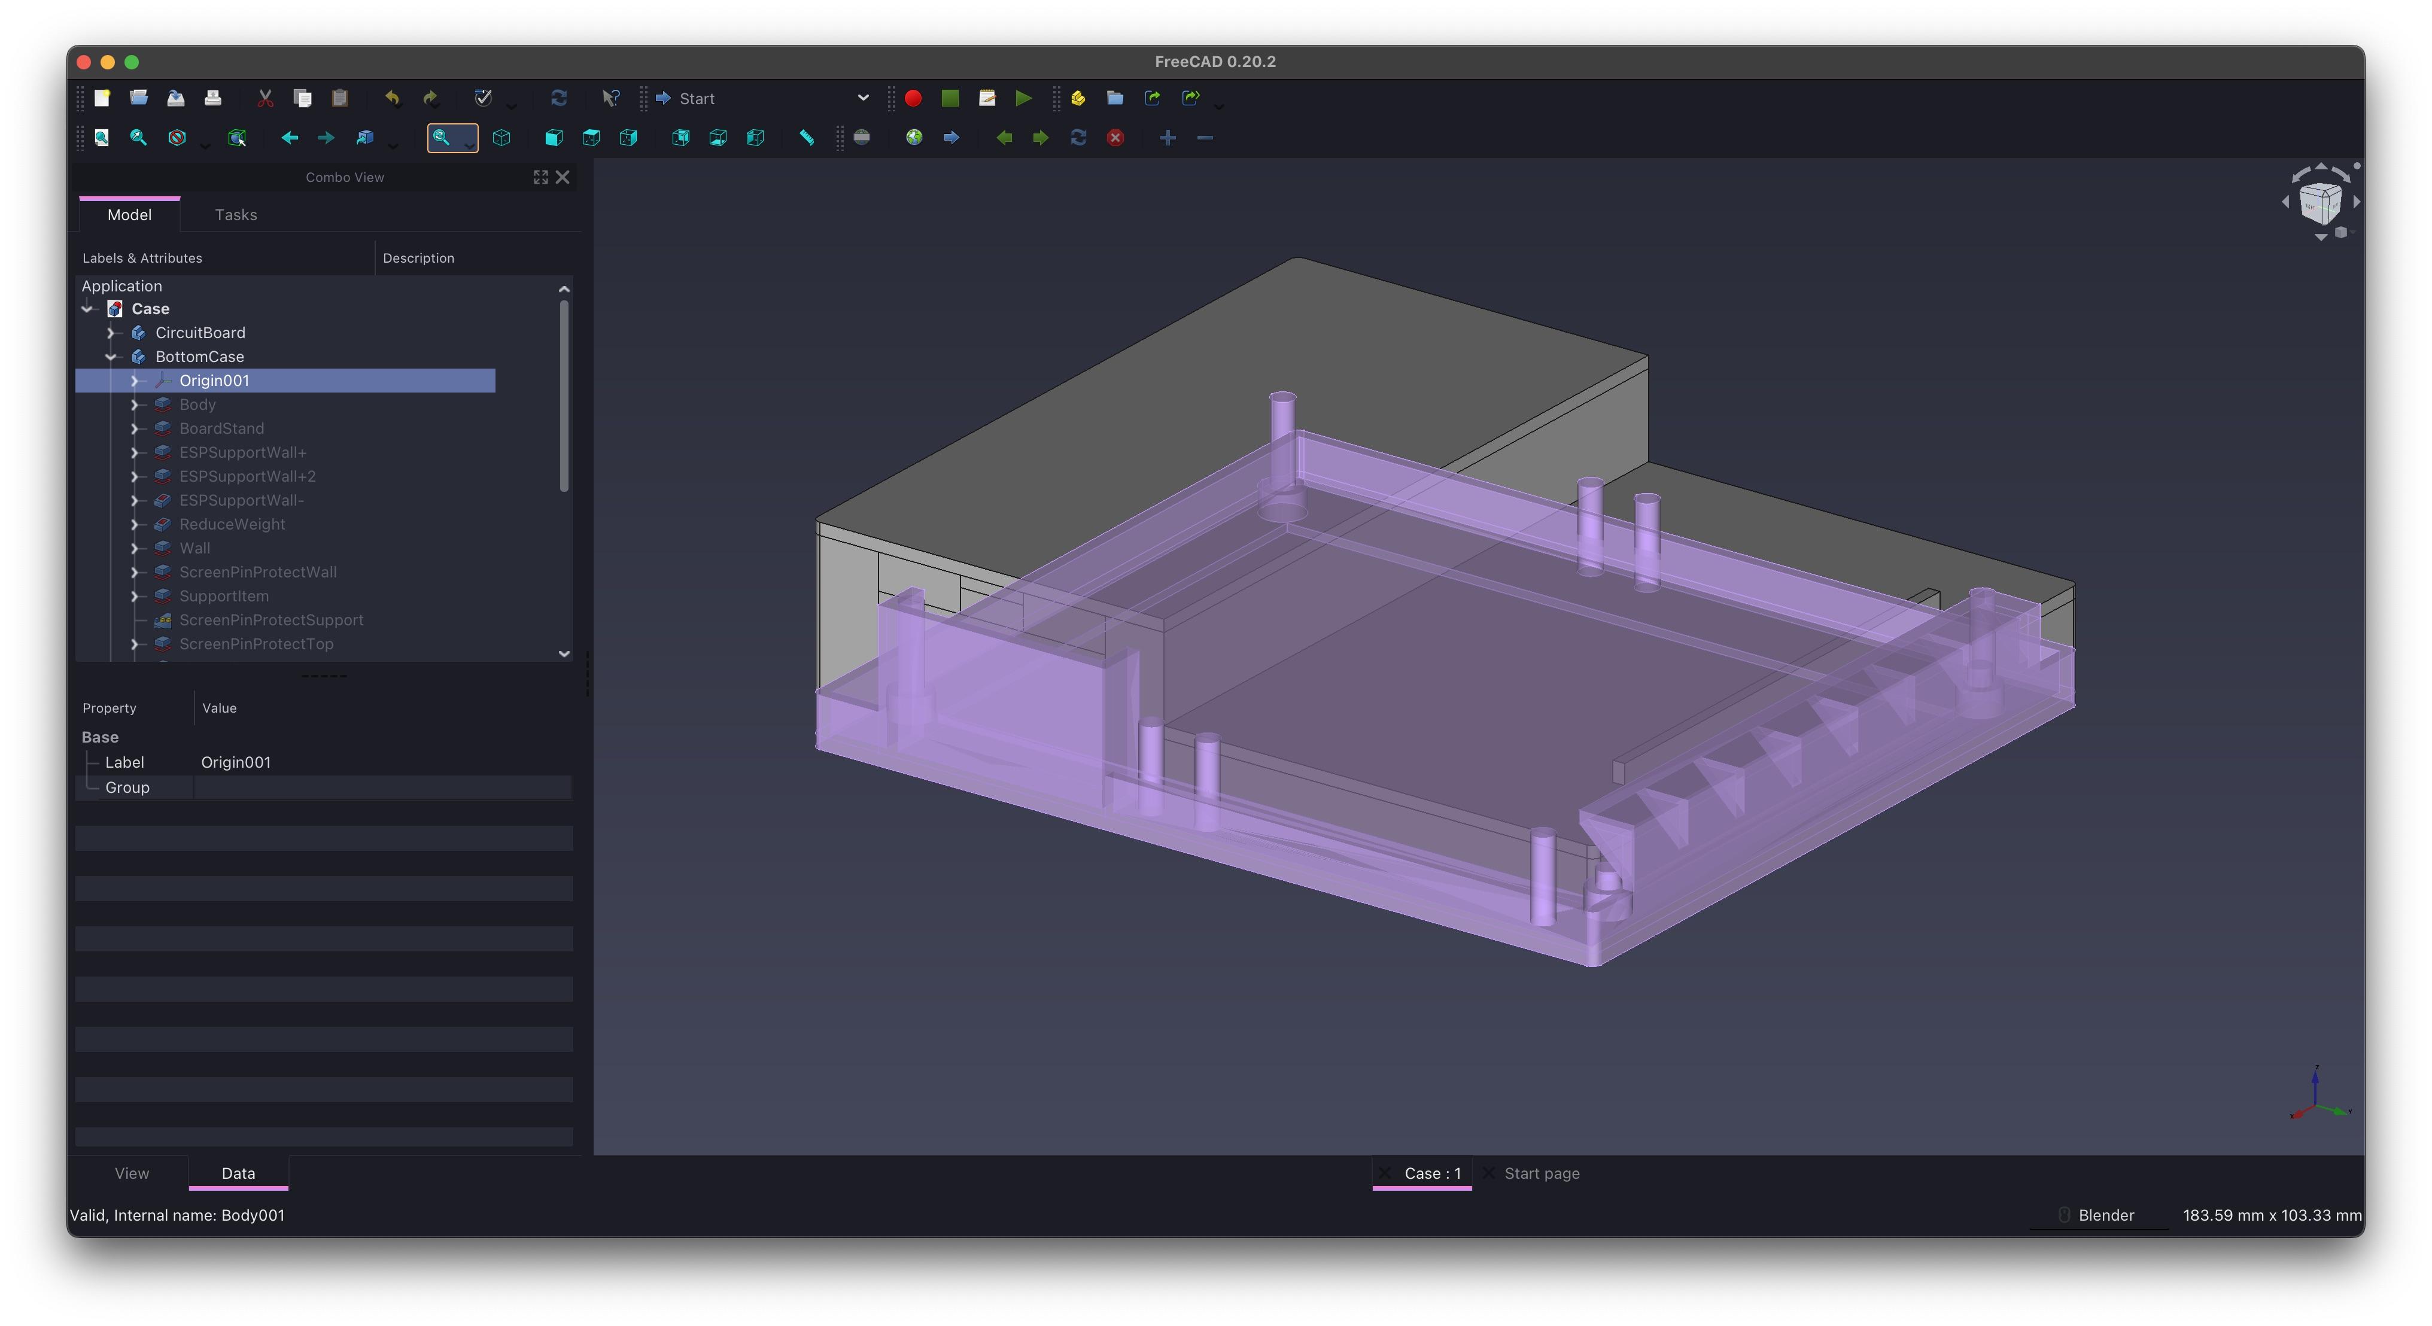Toggle floating of the Combo View panel
The width and height of the screenshot is (2432, 1326).
[540, 178]
